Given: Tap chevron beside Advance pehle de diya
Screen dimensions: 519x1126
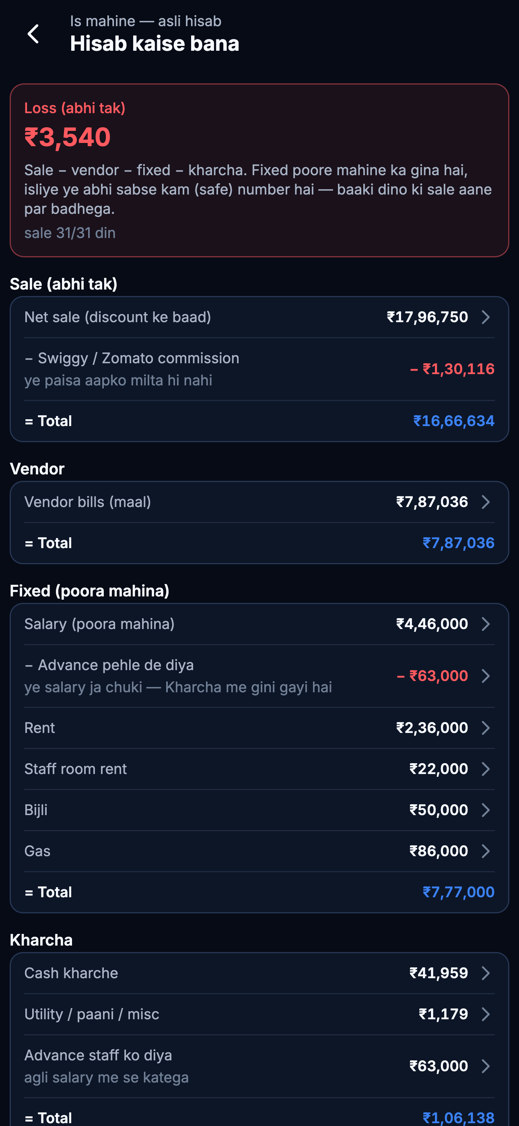Looking at the screenshot, I should (485, 676).
